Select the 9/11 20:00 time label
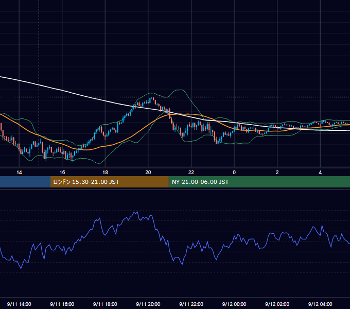The image size is (350, 309). (148, 304)
